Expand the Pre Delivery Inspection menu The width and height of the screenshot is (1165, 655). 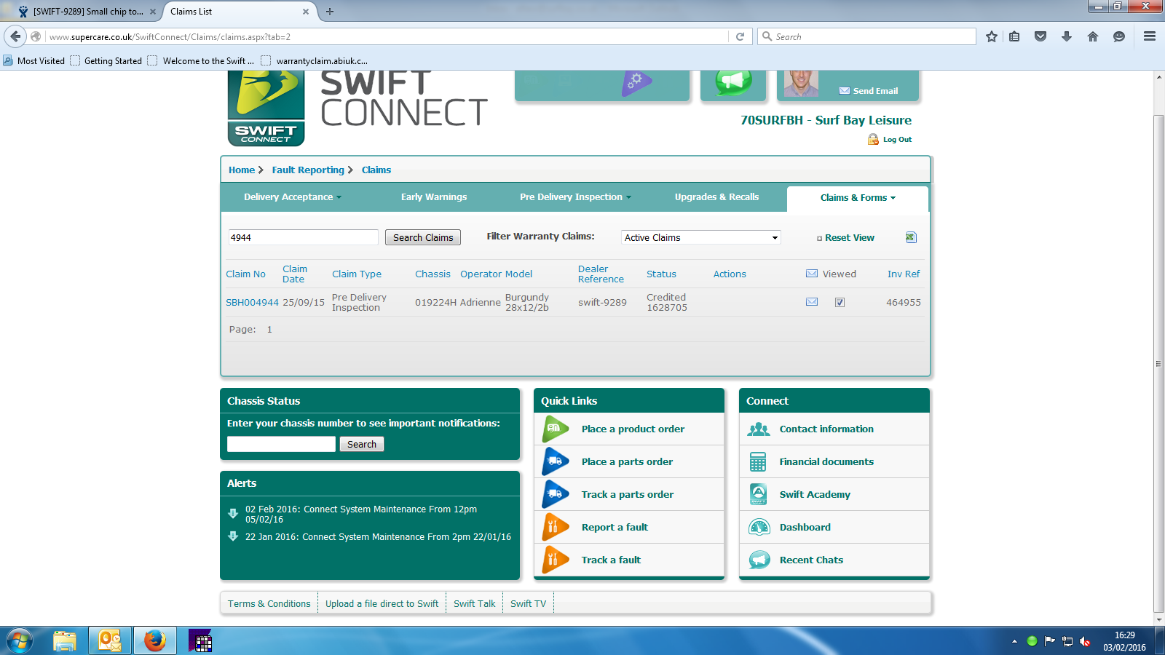coord(575,197)
